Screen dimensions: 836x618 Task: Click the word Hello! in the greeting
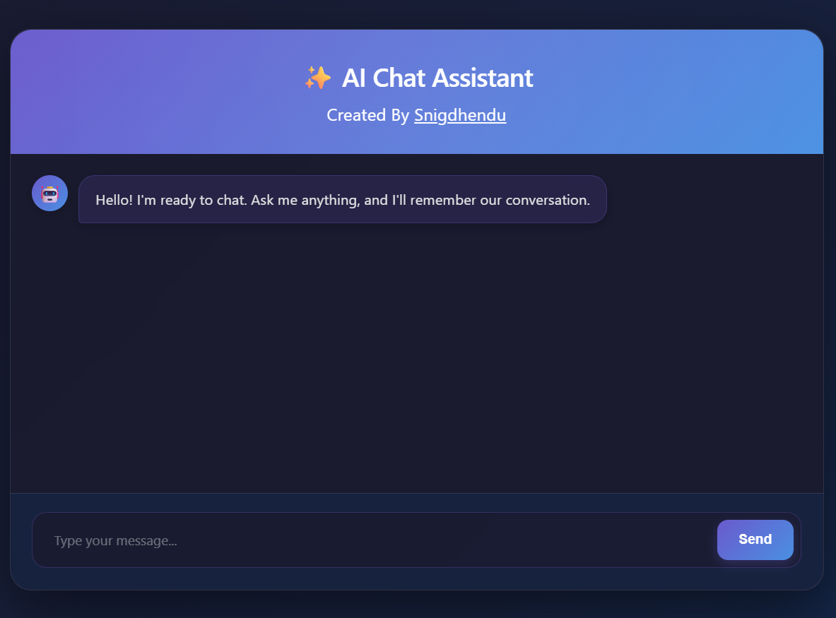coord(114,200)
